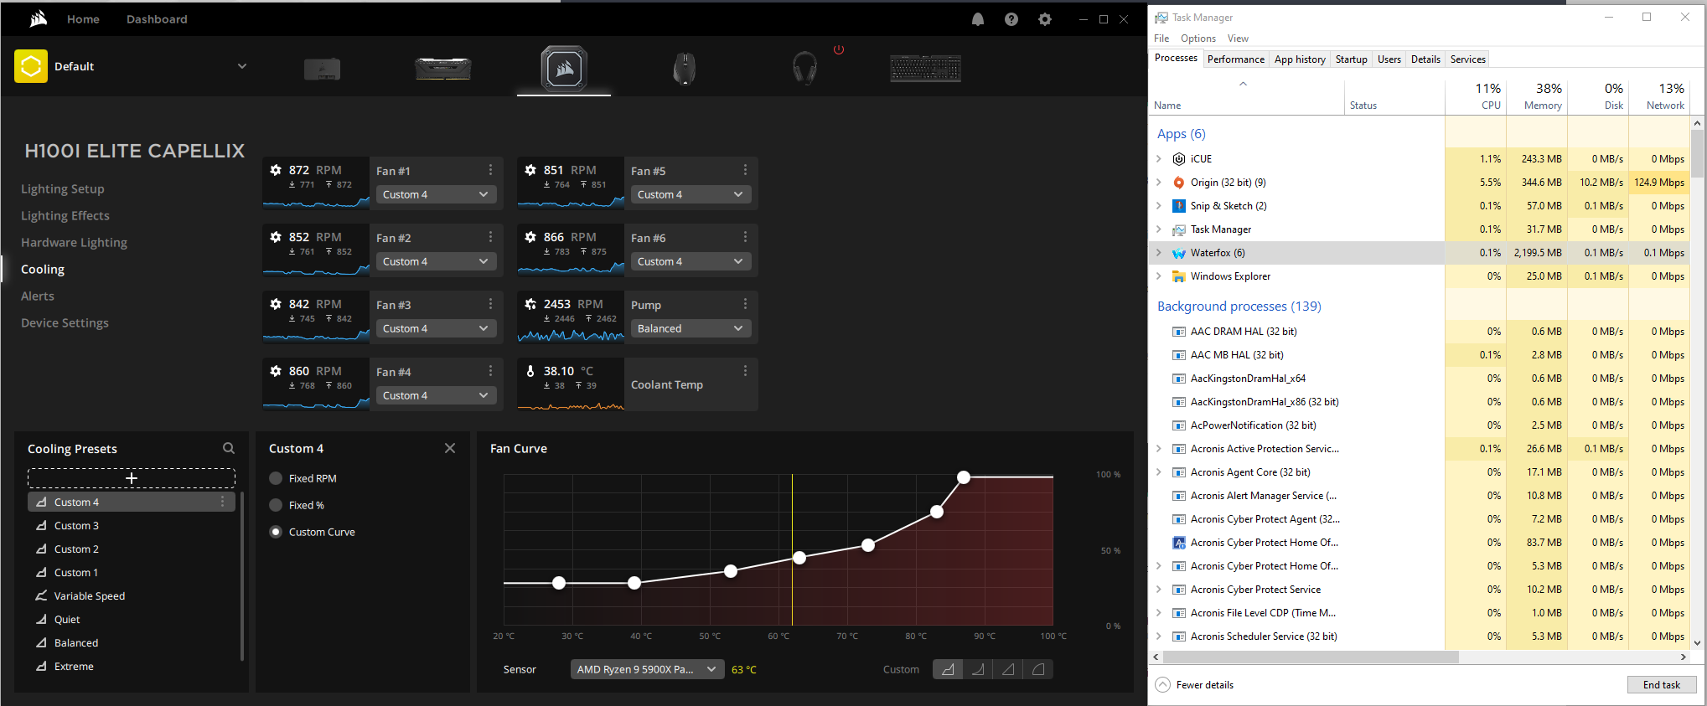
Task: Go to iCUE Home tab
Action: [83, 19]
